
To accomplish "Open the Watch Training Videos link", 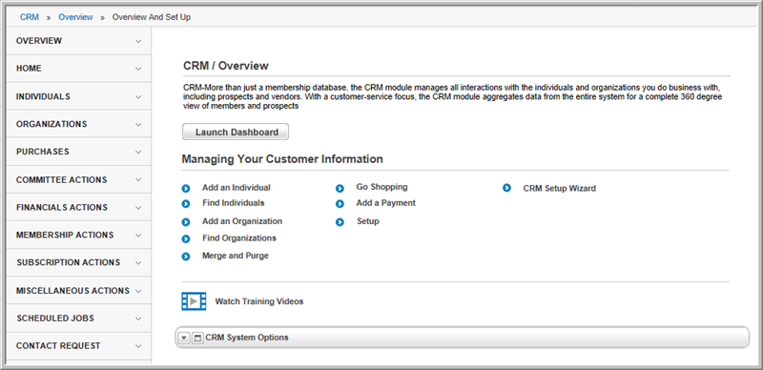I will click(x=258, y=302).
